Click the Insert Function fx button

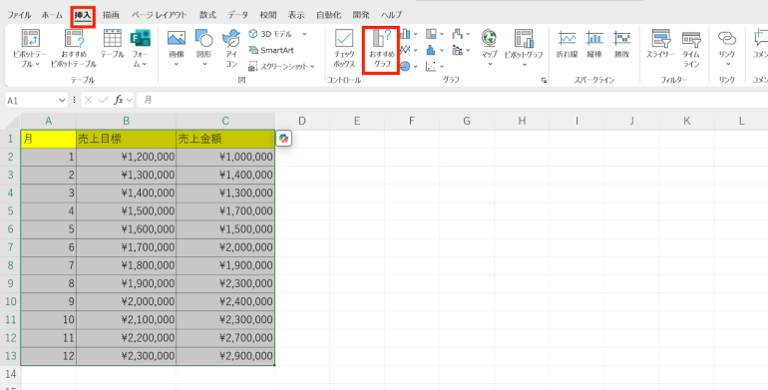point(118,100)
